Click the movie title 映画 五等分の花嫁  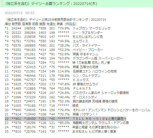click(86, 67)
